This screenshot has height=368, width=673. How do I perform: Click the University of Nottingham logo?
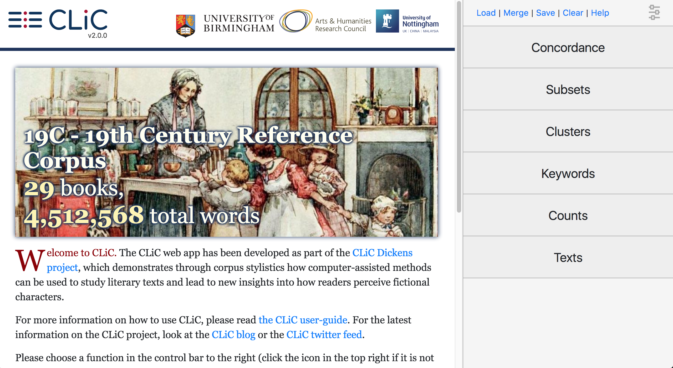pyautogui.click(x=407, y=22)
